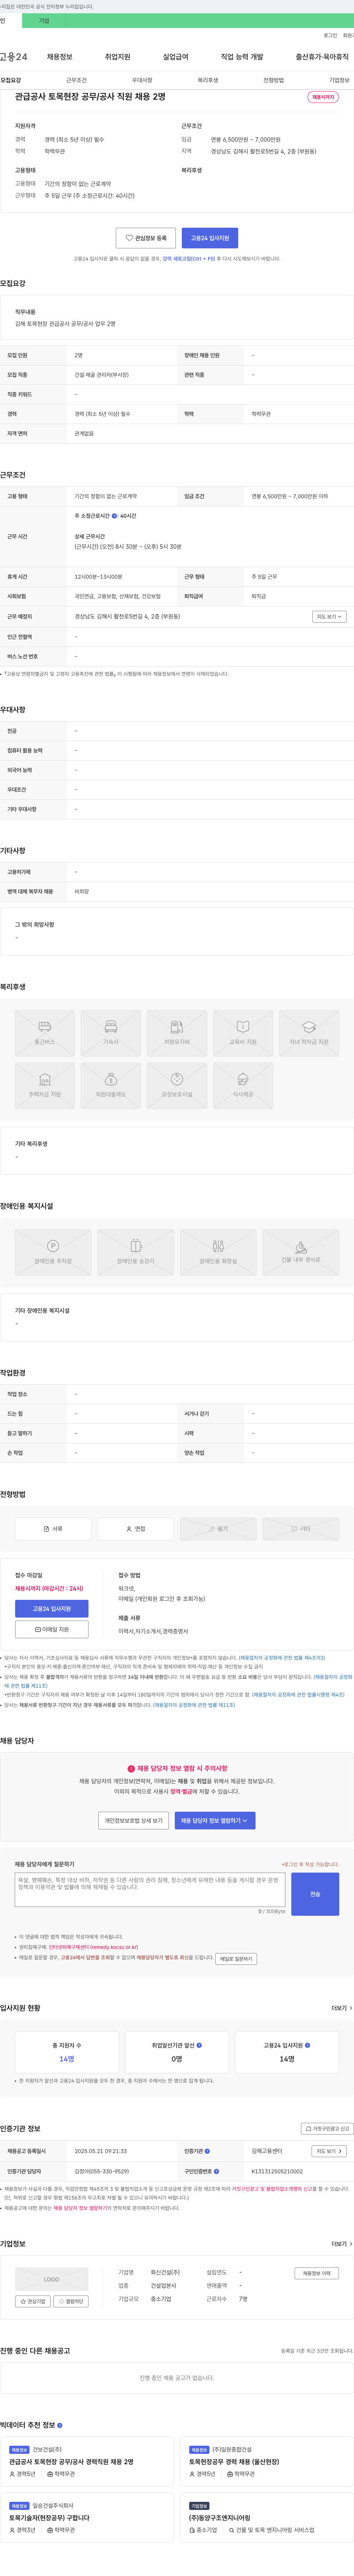The image size is (354, 2576).
Task: Click the 열람차단 button
Action: coord(72,2301)
